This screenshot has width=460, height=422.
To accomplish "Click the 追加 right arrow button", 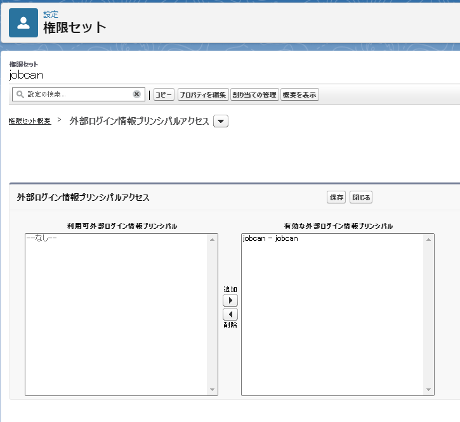I will point(230,300).
